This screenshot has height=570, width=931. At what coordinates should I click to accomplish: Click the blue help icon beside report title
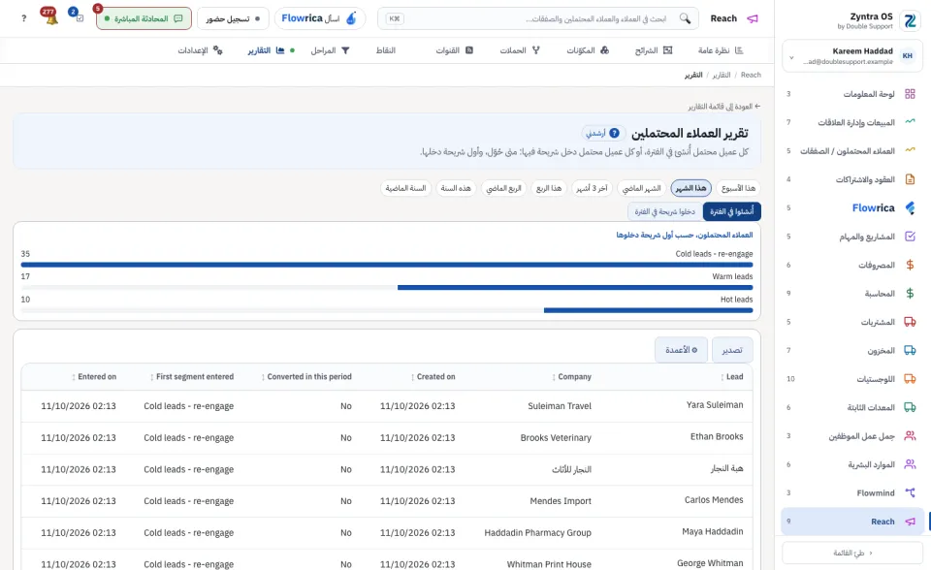[x=615, y=133]
